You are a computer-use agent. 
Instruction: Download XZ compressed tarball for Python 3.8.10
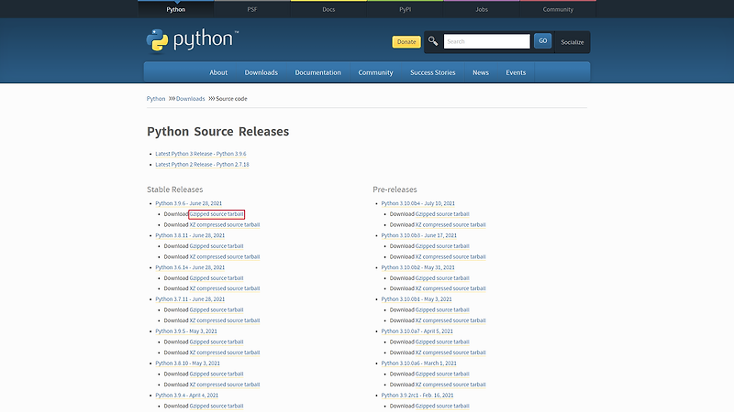click(225, 385)
